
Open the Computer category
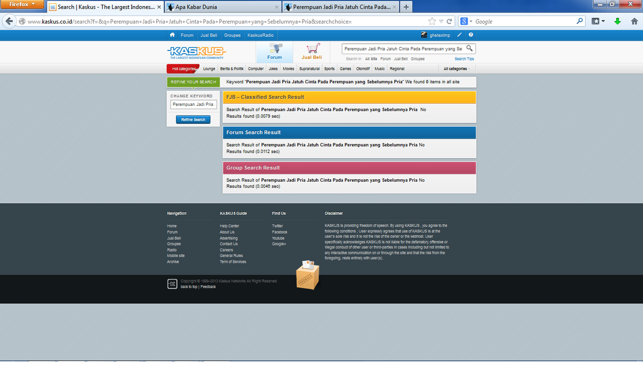[x=256, y=69]
